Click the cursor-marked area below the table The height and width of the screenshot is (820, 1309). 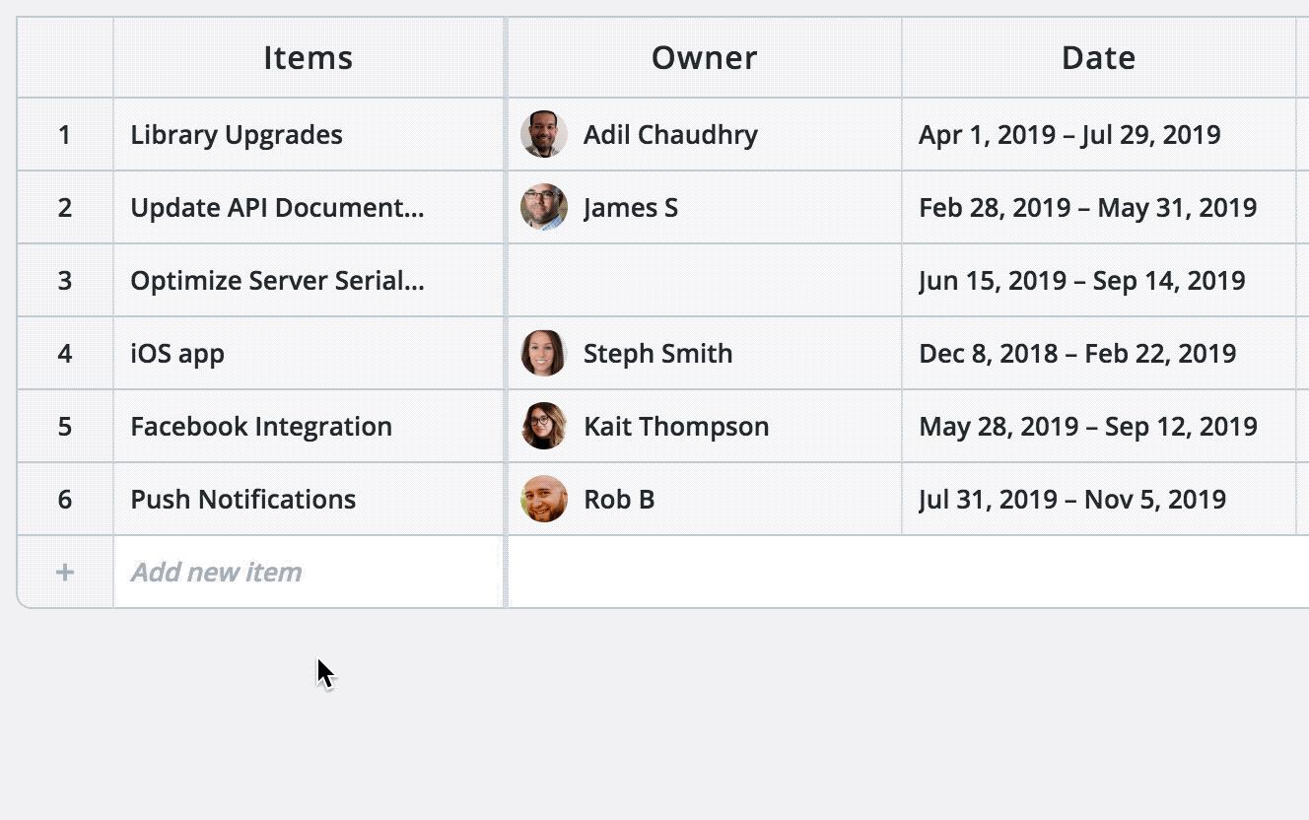pos(325,672)
